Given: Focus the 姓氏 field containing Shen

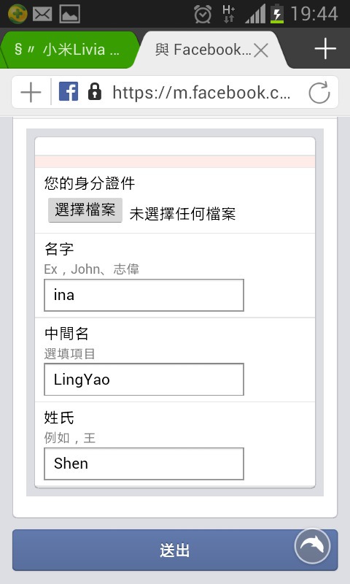Looking at the screenshot, I should [x=144, y=464].
